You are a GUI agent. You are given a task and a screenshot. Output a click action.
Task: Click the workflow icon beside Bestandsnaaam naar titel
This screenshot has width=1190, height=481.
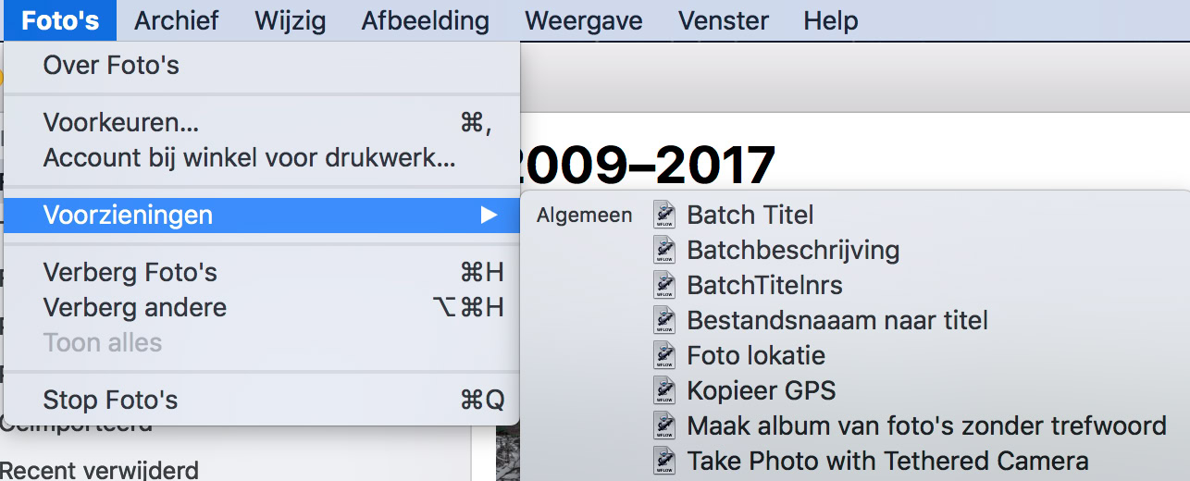(663, 320)
